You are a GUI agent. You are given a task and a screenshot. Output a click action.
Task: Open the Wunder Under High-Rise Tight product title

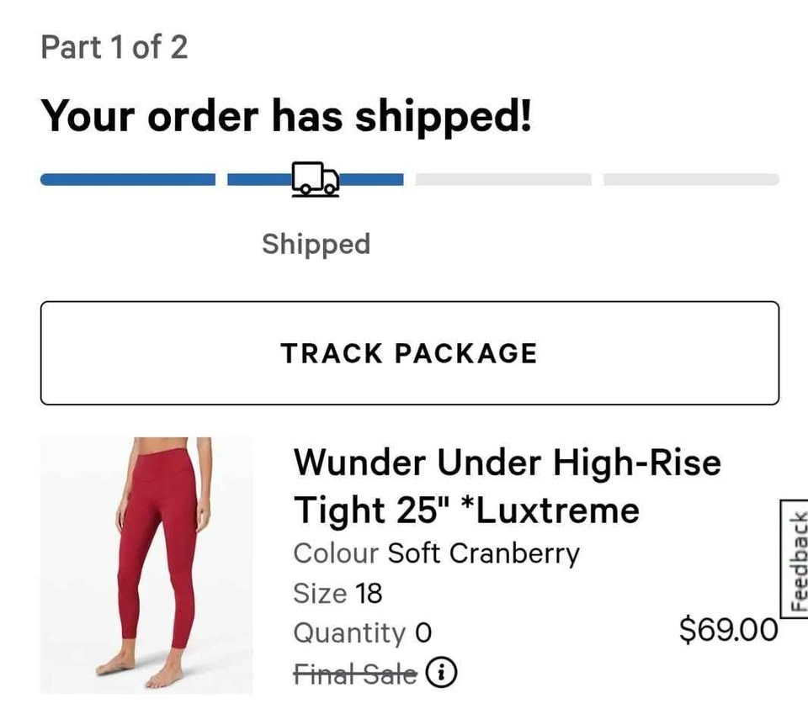tap(507, 485)
